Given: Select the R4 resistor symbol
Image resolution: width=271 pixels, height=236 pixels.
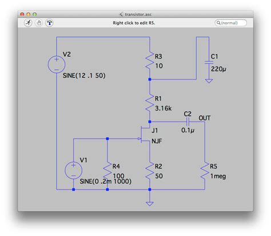Looking at the screenshot, I should pos(107,171).
